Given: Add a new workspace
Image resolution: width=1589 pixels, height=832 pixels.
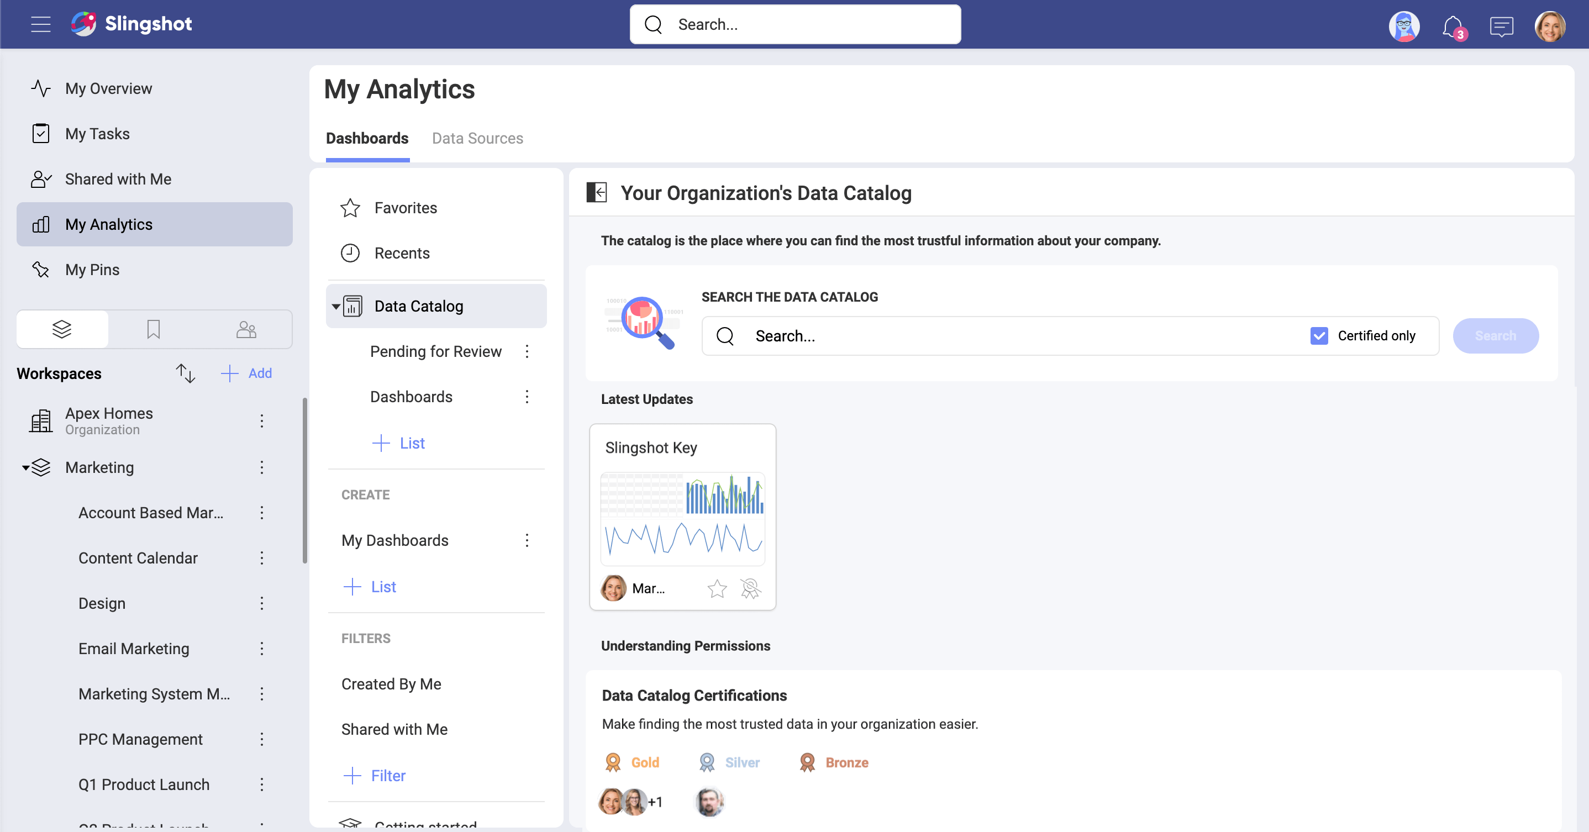Looking at the screenshot, I should tap(247, 373).
